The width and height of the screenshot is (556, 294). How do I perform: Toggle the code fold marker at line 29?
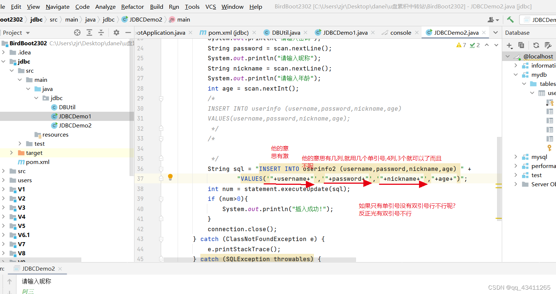tap(161, 99)
